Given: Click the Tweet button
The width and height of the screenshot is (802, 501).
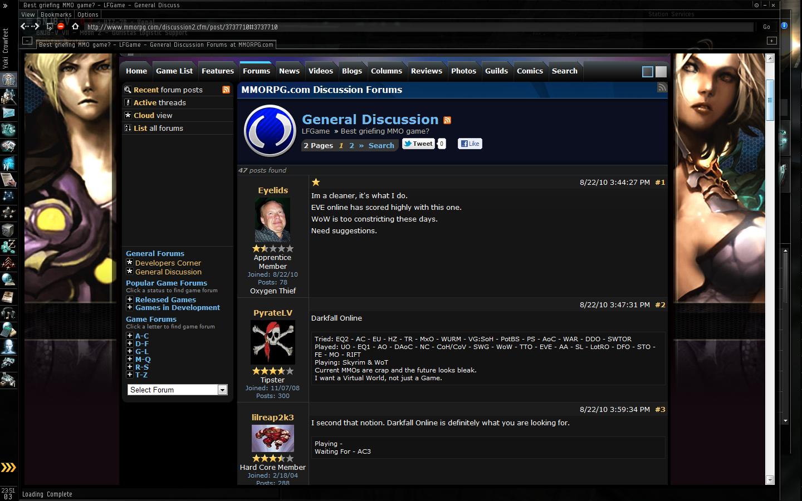Looking at the screenshot, I should click(x=418, y=144).
